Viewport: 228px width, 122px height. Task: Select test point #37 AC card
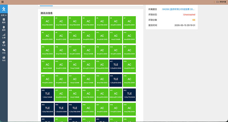pos(61,95)
